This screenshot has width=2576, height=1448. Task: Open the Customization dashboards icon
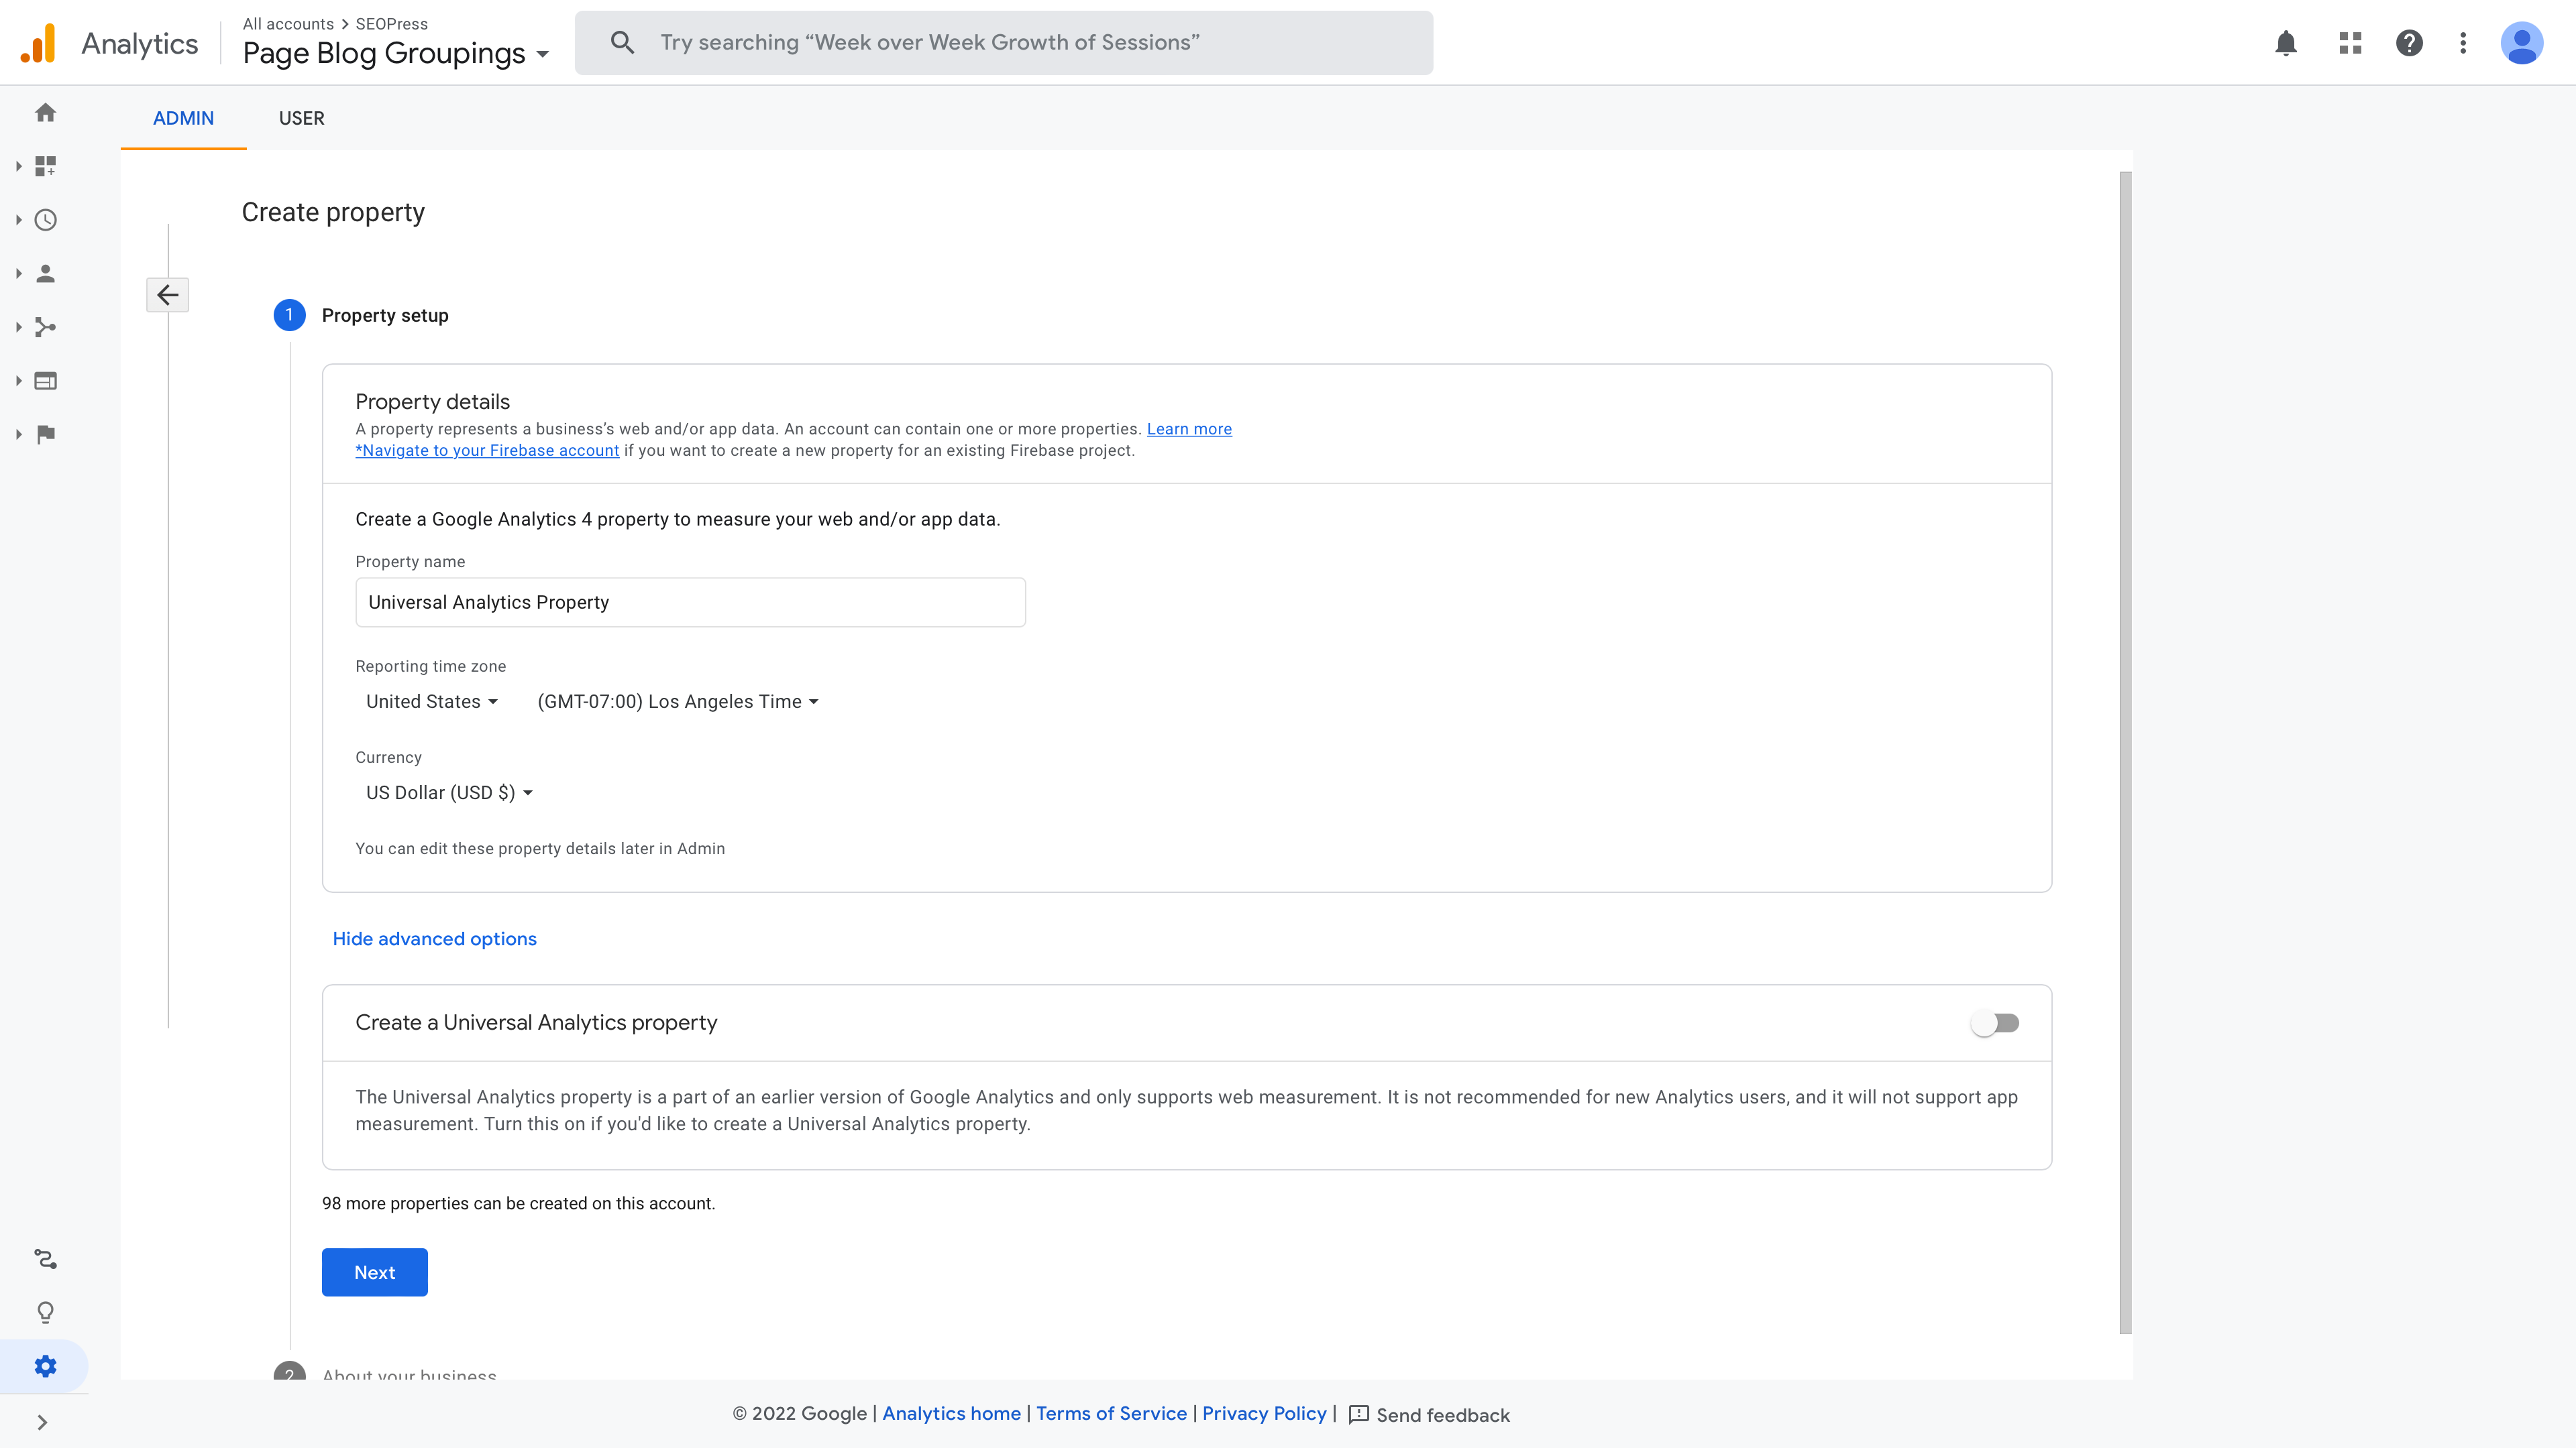pos(45,166)
